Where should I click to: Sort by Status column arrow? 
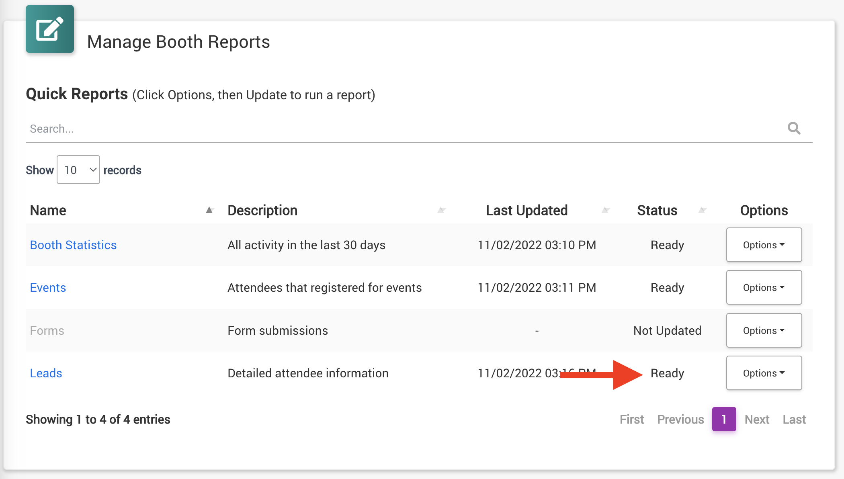702,210
